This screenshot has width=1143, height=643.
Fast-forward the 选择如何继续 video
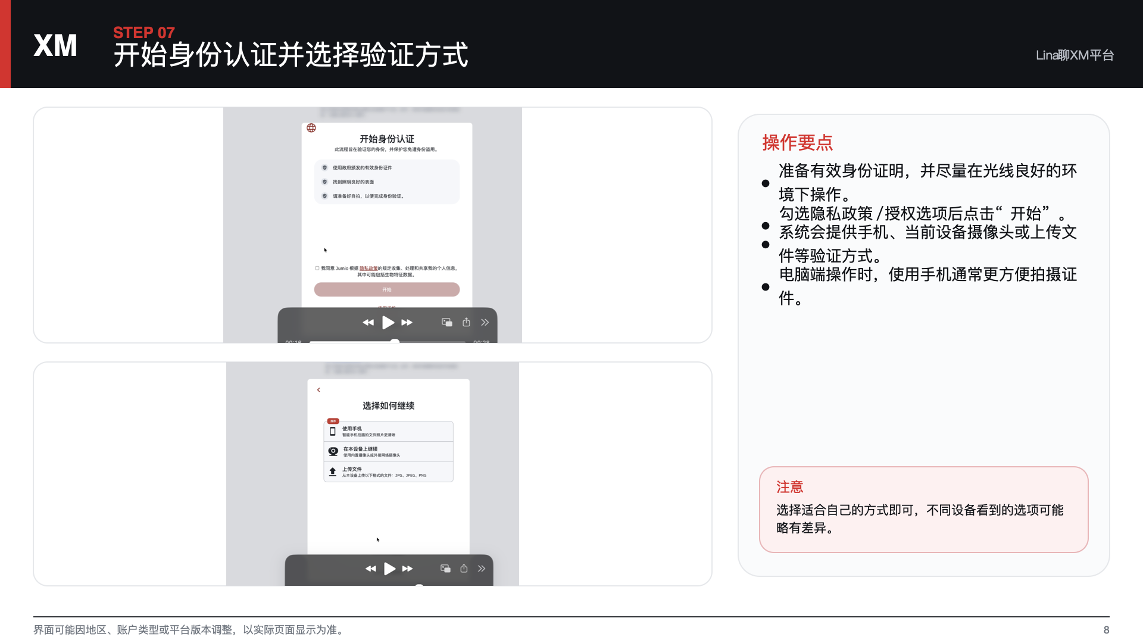408,569
